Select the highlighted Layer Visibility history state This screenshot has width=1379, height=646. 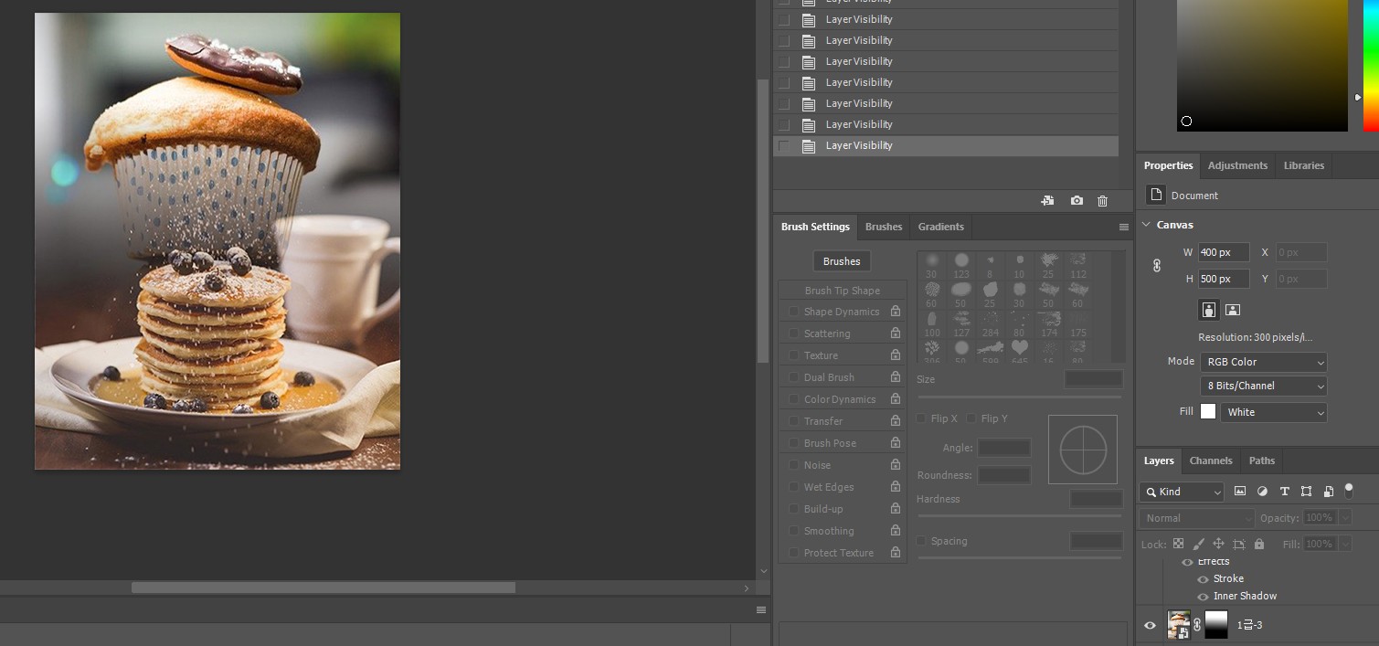click(x=946, y=145)
